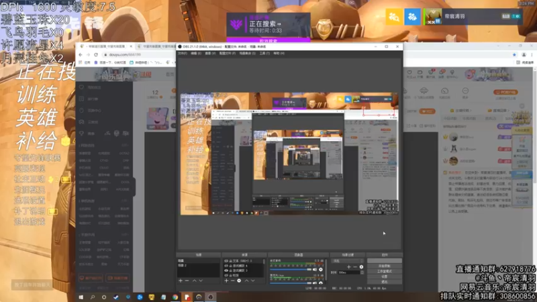Click the yellow social button in Overwatch
The height and width of the screenshot is (302, 537).
[394, 16]
